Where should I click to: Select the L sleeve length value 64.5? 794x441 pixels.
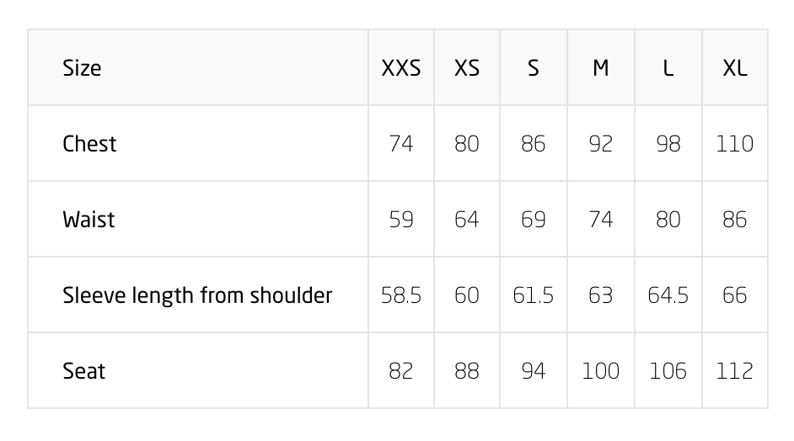pyautogui.click(x=668, y=295)
